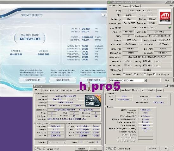Switch to the Validation tab in GPU-Z
174x151 pixels.
[135, 6]
